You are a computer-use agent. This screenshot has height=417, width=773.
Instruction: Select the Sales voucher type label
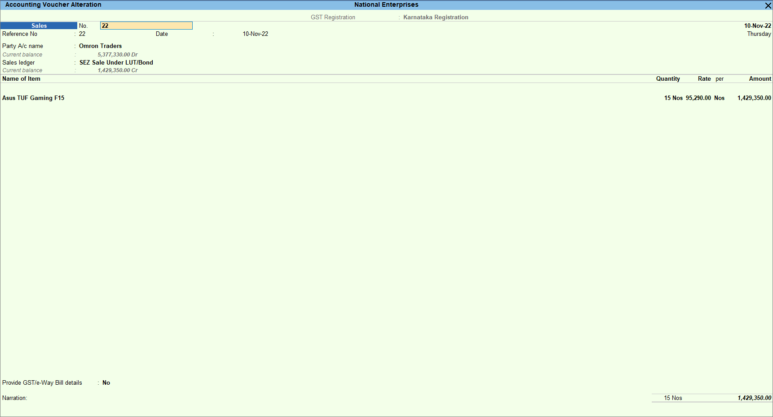39,26
